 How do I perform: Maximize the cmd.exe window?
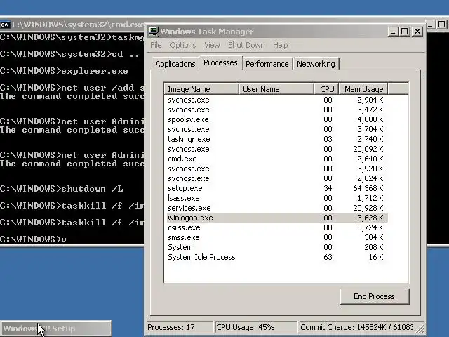(441, 25)
